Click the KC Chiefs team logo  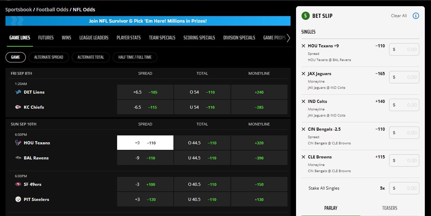pos(18,107)
